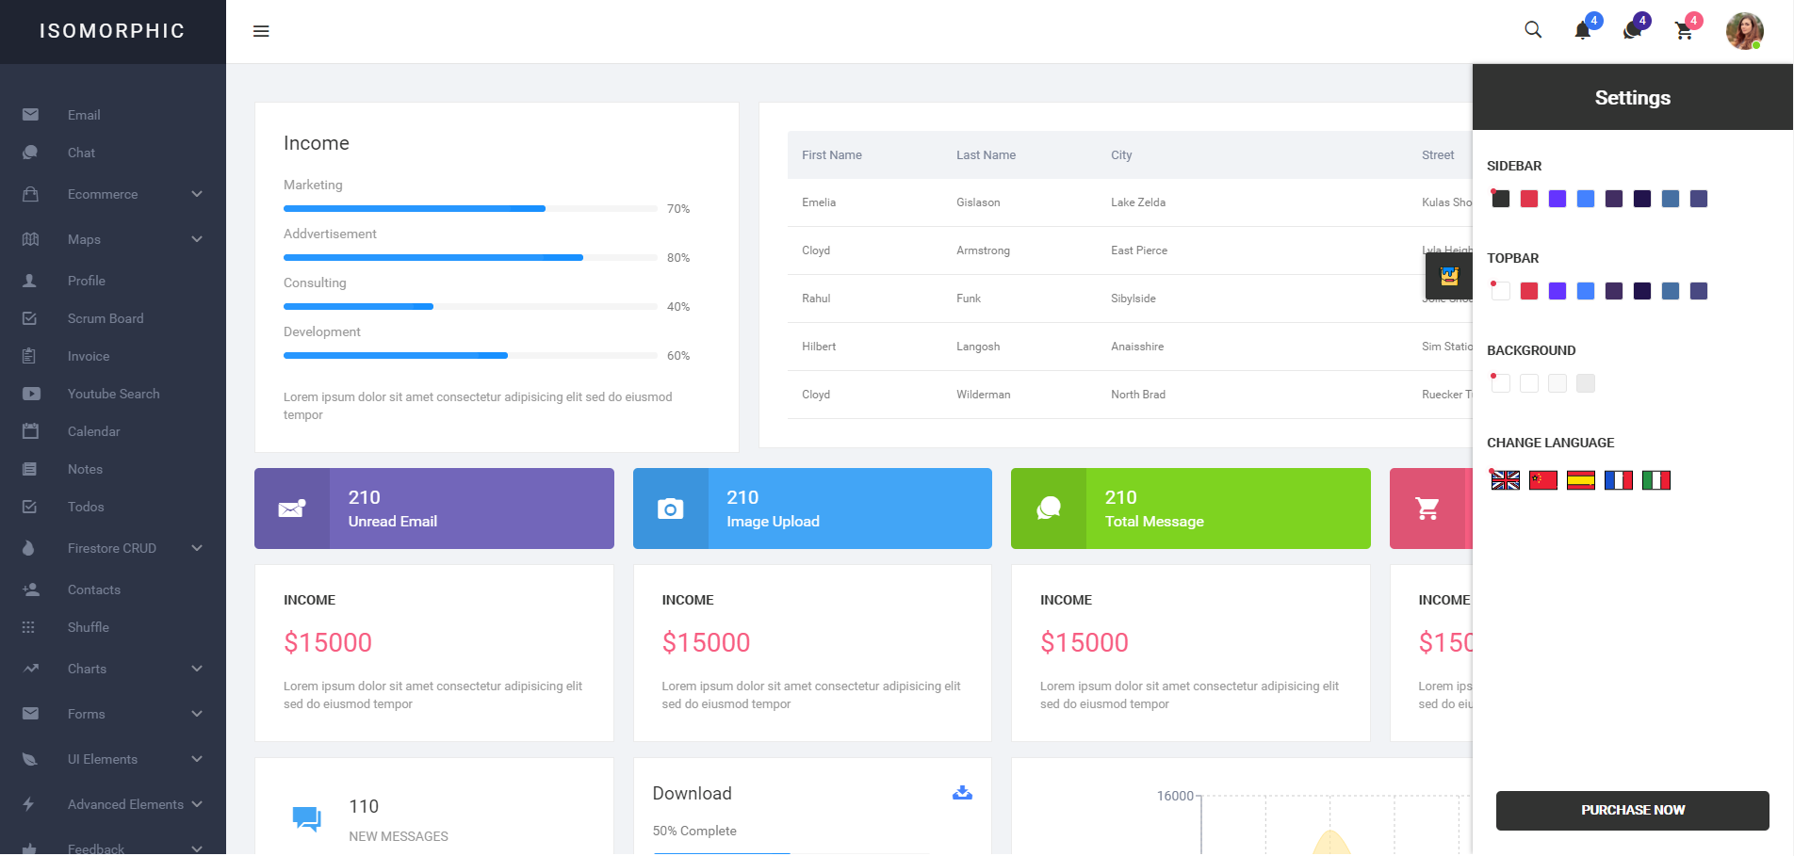Click the download cloud icon in Download card
The height and width of the screenshot is (856, 1794).
pos(962,793)
